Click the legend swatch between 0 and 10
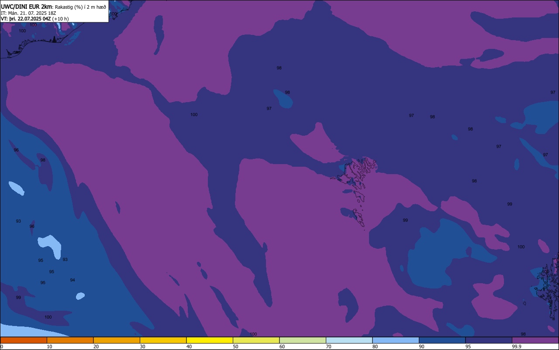This screenshot has width=559, height=350. pyautogui.click(x=24, y=340)
